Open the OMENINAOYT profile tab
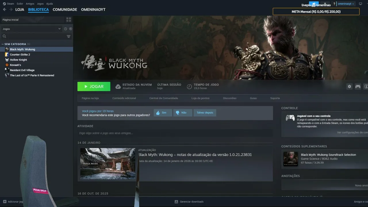 (x=93, y=9)
